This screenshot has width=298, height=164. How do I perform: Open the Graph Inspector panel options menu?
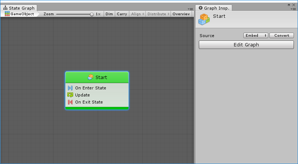(x=293, y=8)
